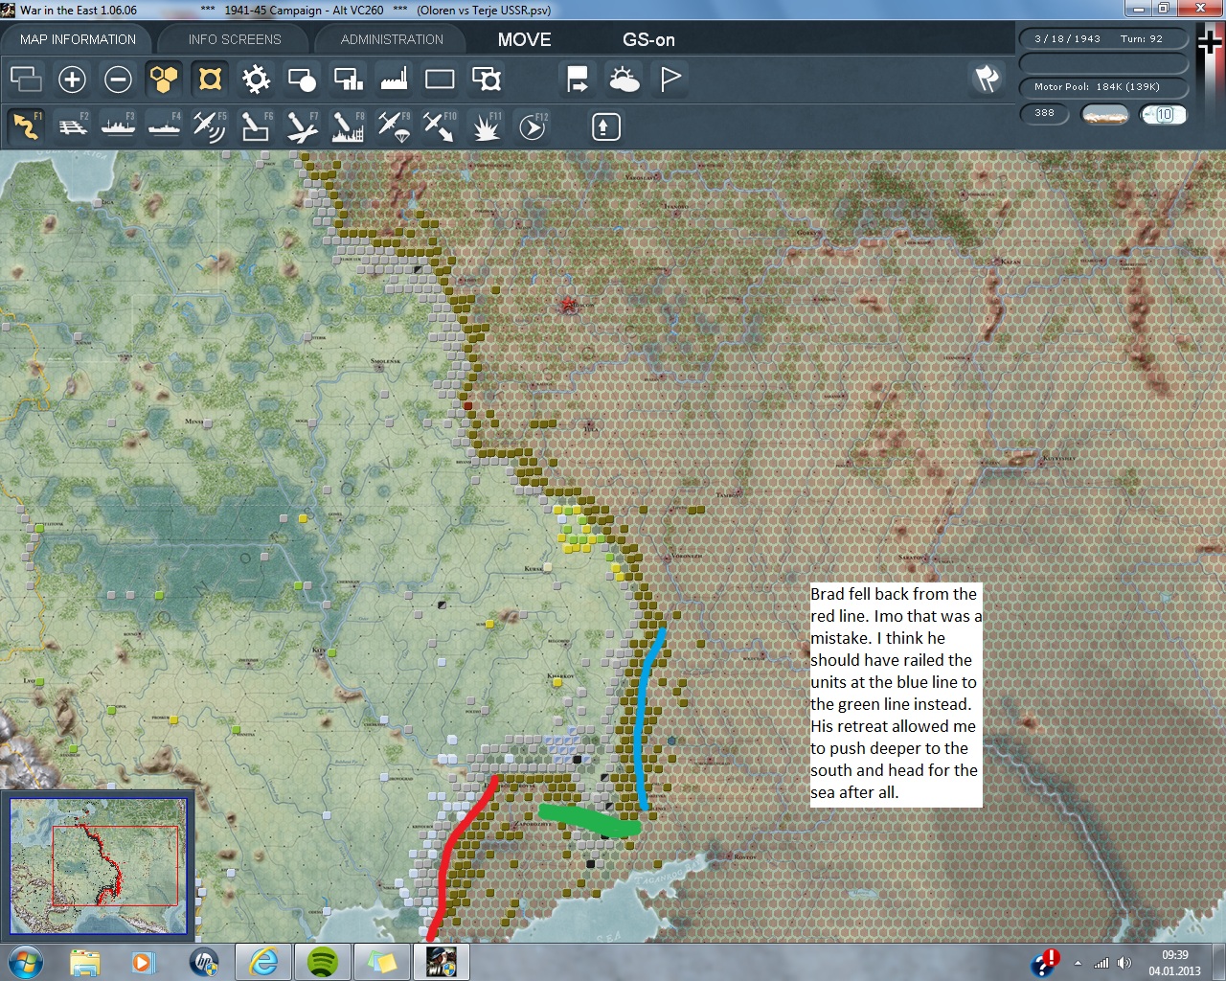
Task: Click the red star Moscow marker
Action: 569,305
